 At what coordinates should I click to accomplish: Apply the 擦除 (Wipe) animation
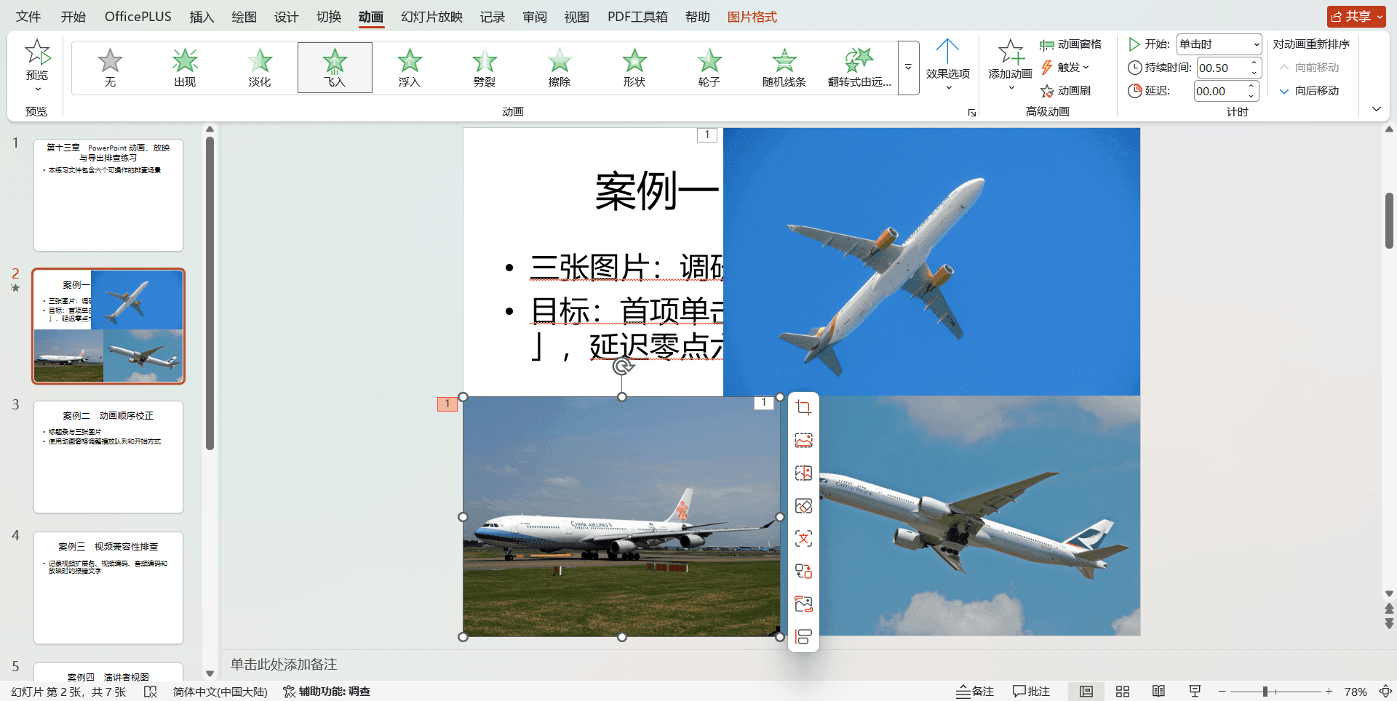(x=560, y=68)
